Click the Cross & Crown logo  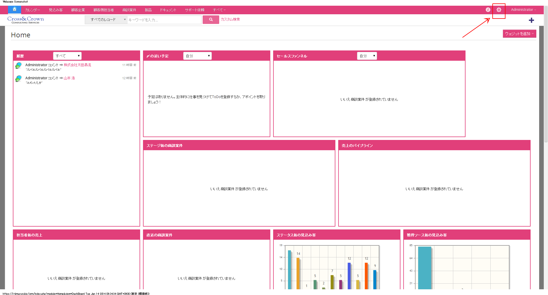click(x=26, y=20)
